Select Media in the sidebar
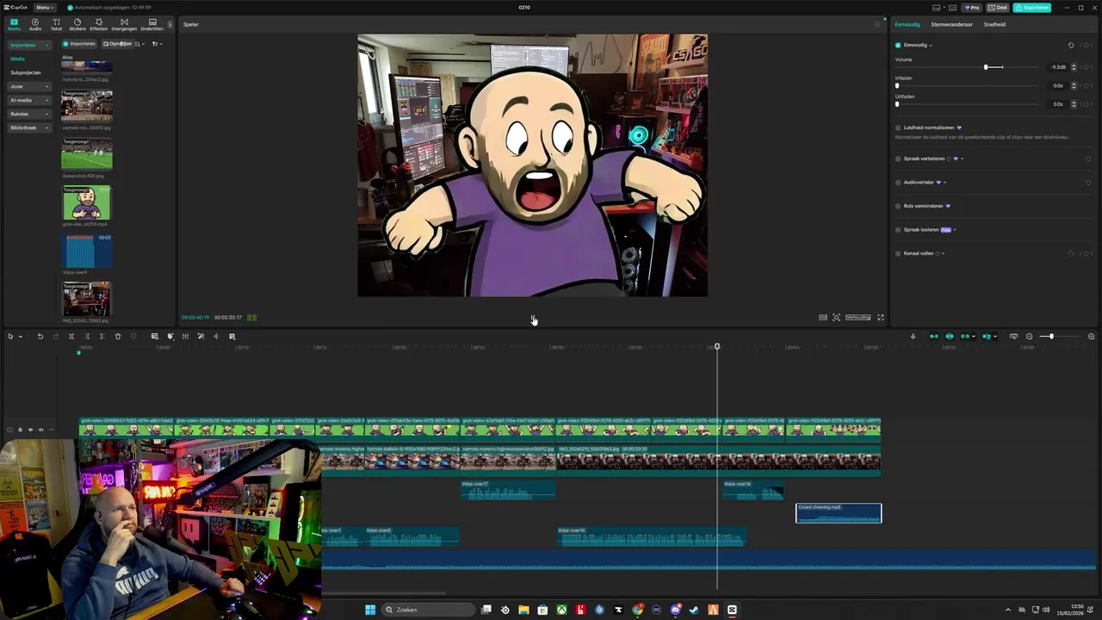This screenshot has width=1102, height=620. [17, 59]
